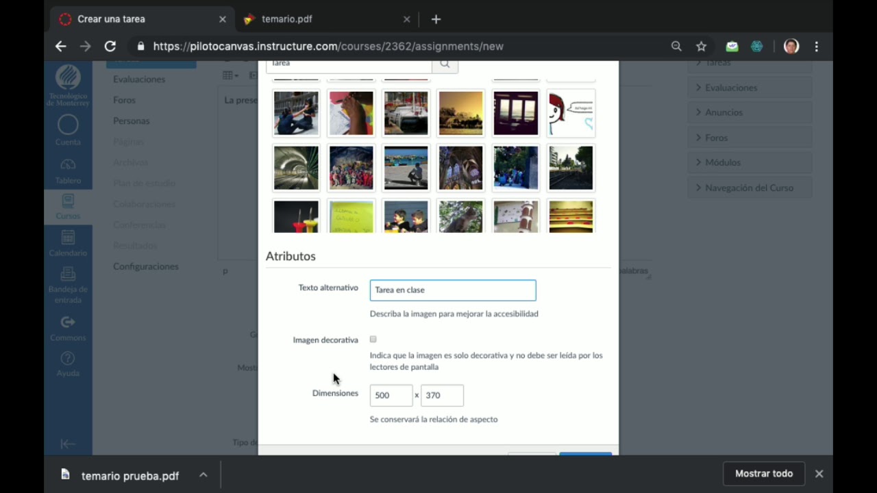Screen dimensions: 877x493
Task: Reload the current page
Action: pyautogui.click(x=110, y=47)
